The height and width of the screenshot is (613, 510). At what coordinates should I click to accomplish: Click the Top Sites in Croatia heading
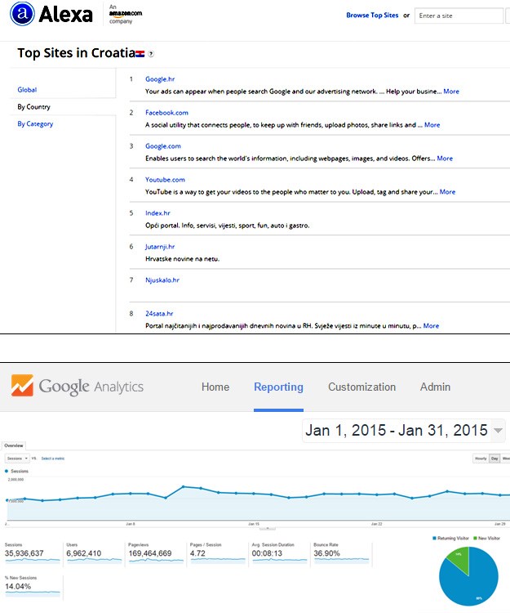(77, 53)
